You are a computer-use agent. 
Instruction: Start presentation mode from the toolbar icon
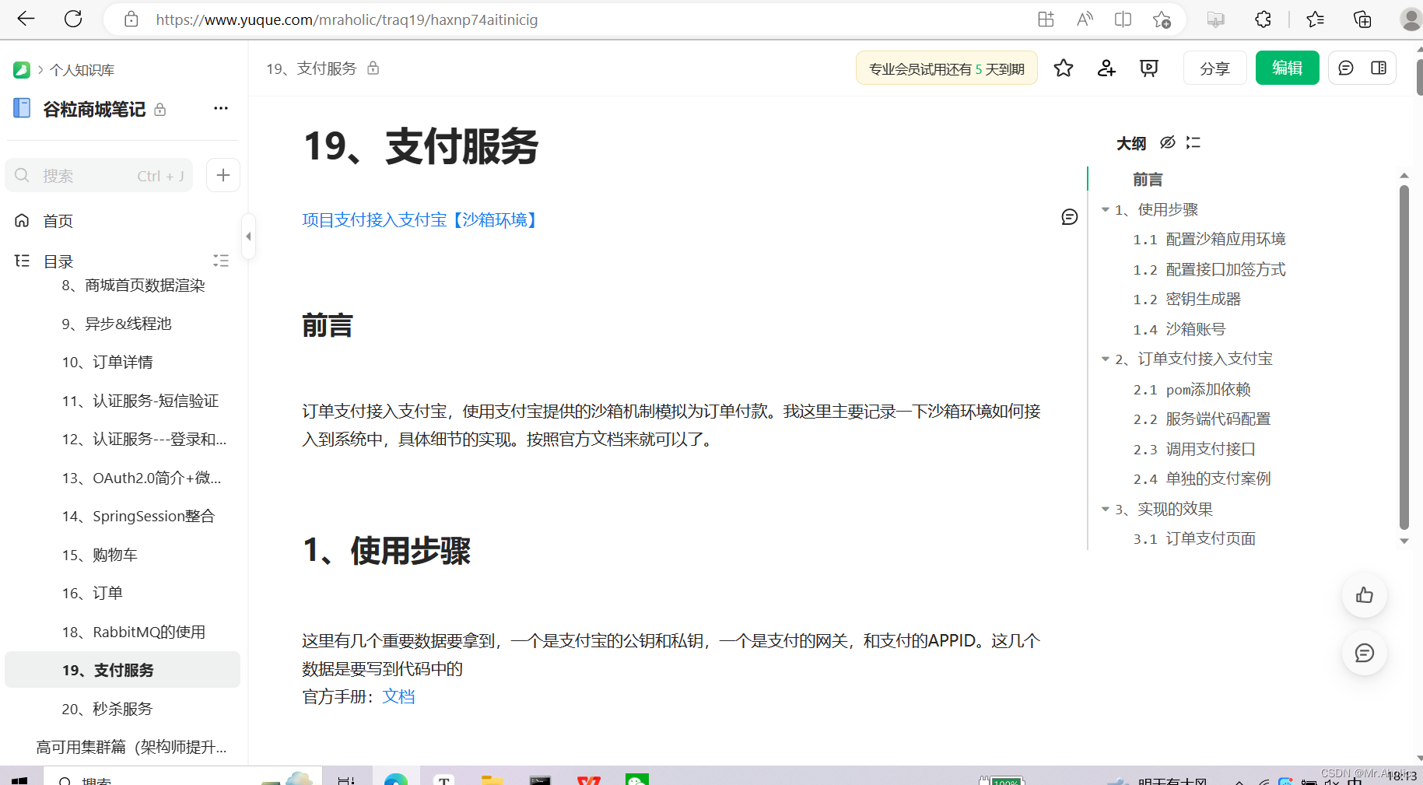click(x=1148, y=68)
